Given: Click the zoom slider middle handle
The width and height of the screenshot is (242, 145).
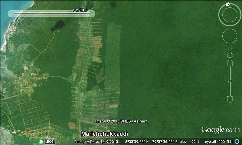Looking at the screenshot, I should click(x=230, y=81).
